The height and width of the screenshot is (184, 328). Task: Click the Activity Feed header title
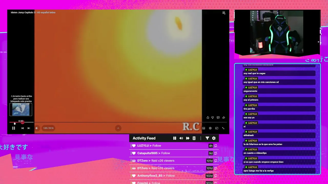[144, 138]
